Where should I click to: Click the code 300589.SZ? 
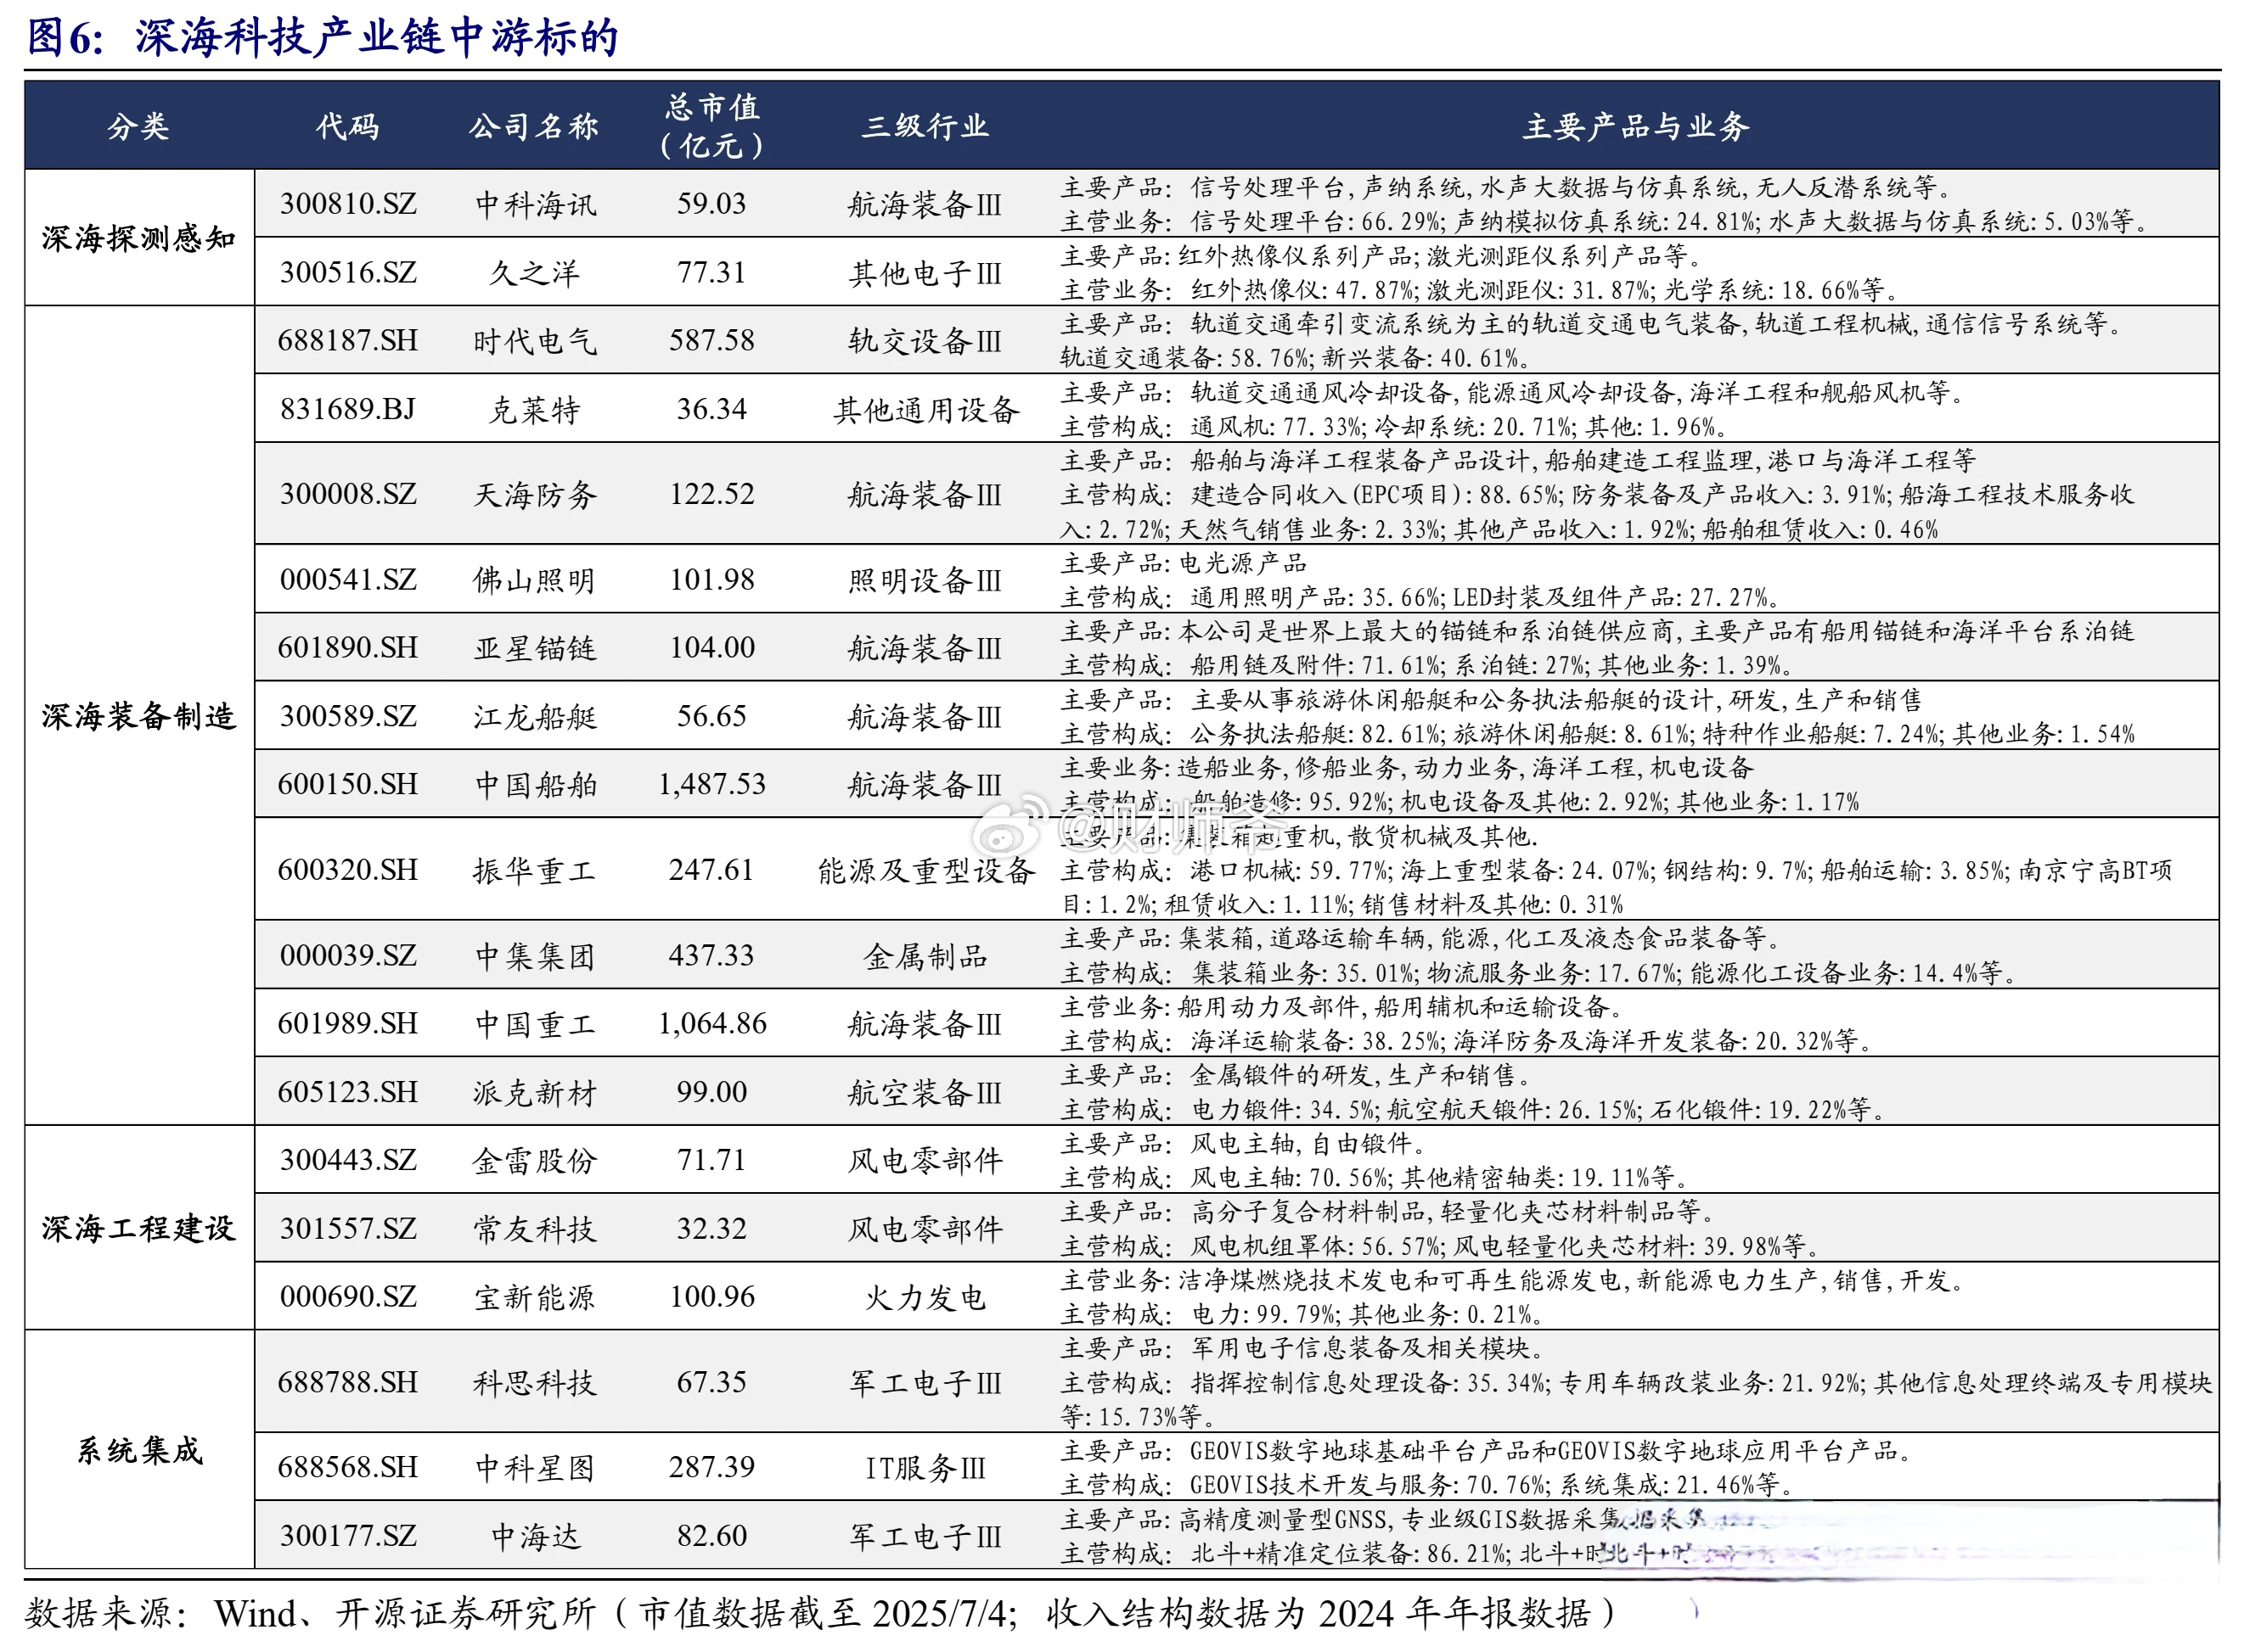tap(348, 716)
